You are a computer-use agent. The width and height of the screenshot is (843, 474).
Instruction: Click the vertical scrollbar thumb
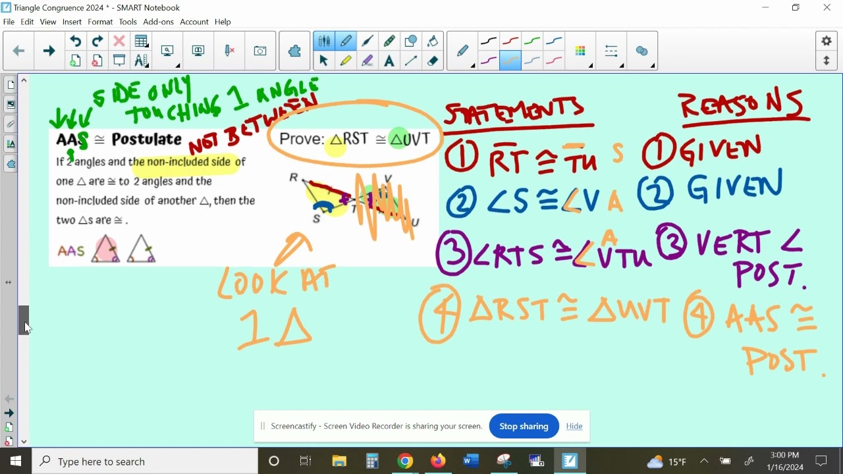tap(24, 320)
